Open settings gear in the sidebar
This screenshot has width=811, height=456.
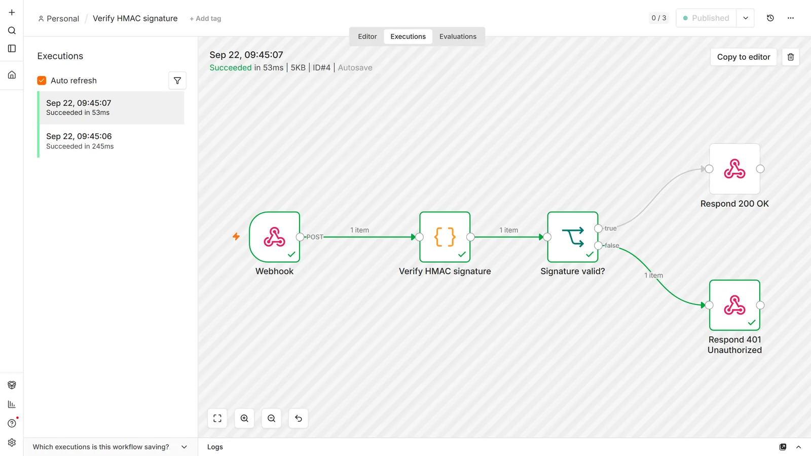[x=12, y=443]
